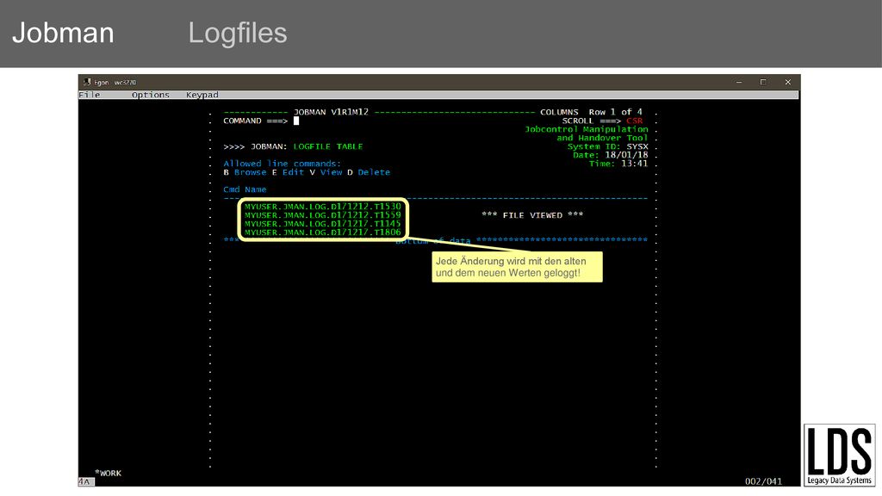
Task: Click the SCROLL field value CSR
Action: [634, 121]
